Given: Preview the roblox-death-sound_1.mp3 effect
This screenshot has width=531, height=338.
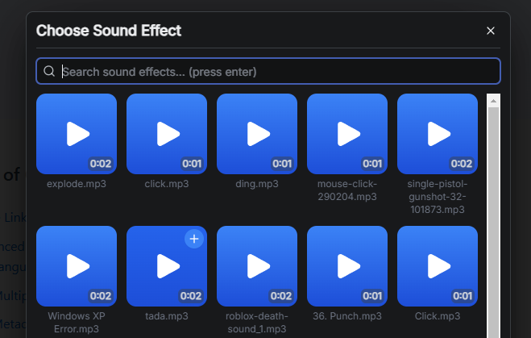Looking at the screenshot, I should click(x=257, y=265).
